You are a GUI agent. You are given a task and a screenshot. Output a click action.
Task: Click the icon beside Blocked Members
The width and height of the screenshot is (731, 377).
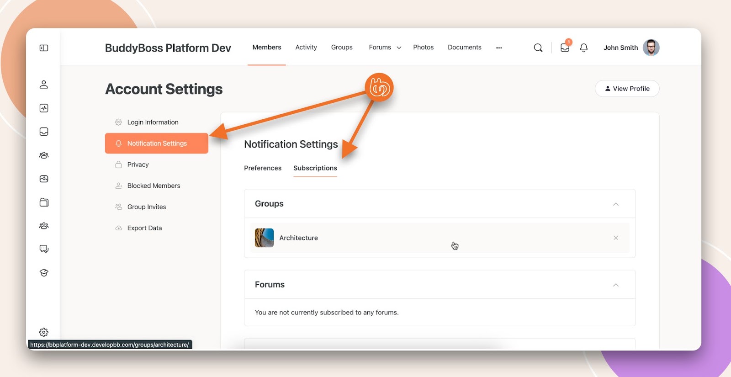(x=118, y=186)
